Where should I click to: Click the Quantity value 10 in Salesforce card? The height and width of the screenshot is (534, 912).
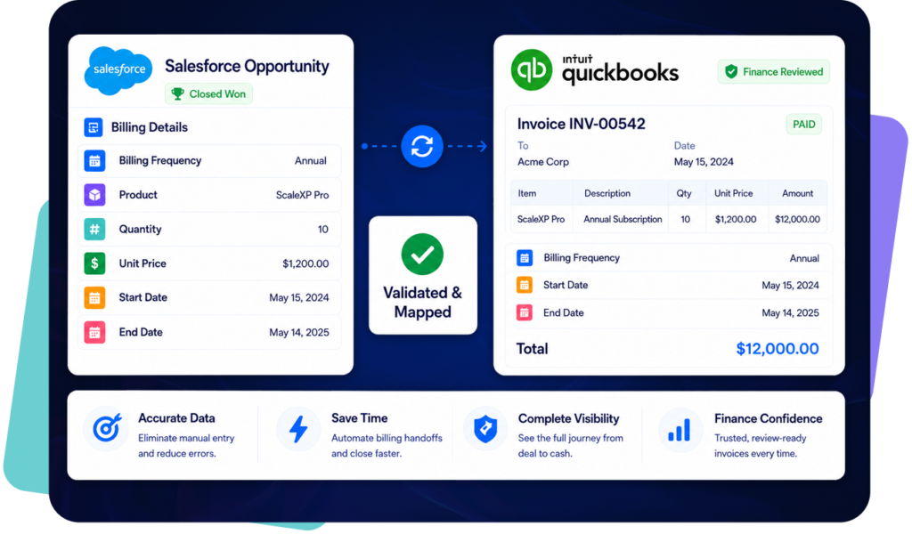[322, 230]
